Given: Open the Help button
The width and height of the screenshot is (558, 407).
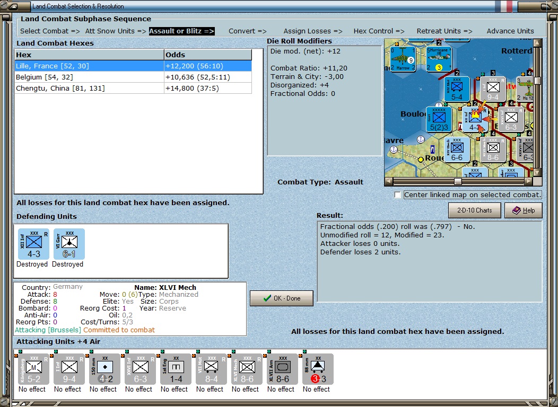Looking at the screenshot, I should coord(524,210).
